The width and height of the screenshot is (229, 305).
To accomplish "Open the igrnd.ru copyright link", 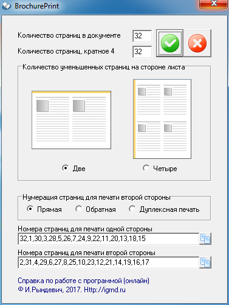I will 72,290.
